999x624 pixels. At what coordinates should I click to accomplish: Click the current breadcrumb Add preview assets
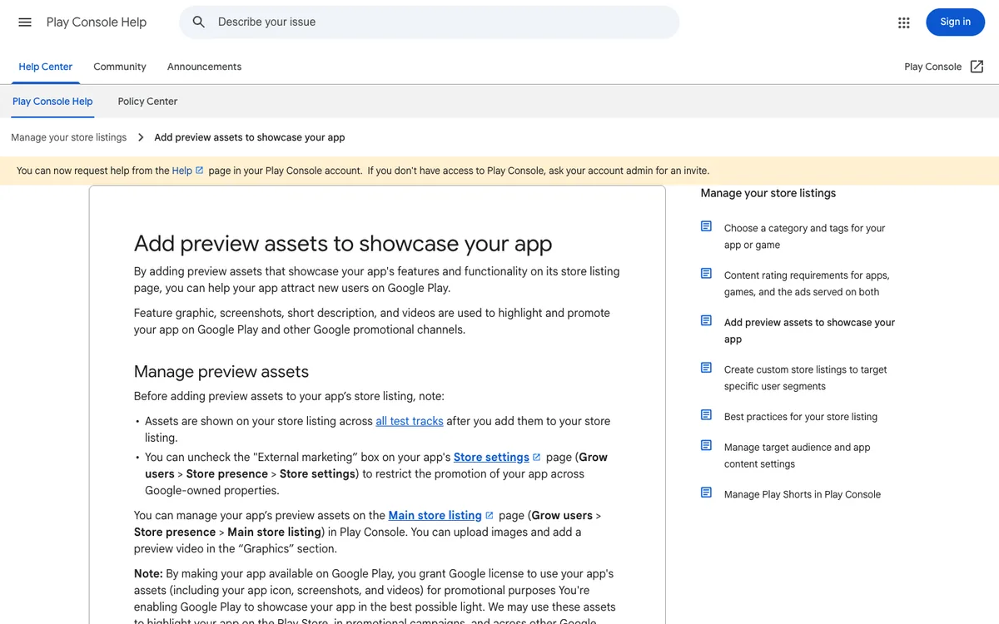[x=250, y=137]
